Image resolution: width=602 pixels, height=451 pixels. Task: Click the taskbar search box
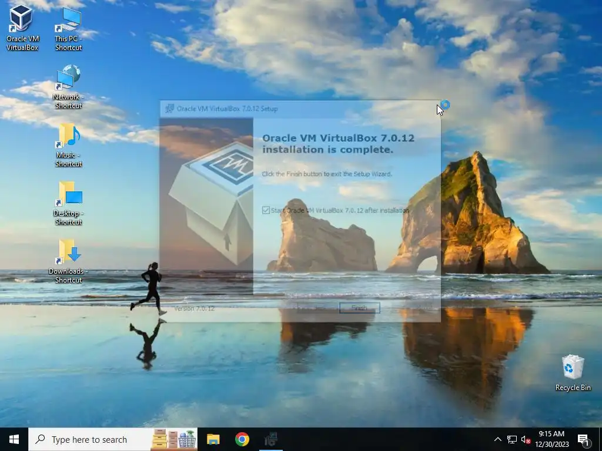pos(113,439)
